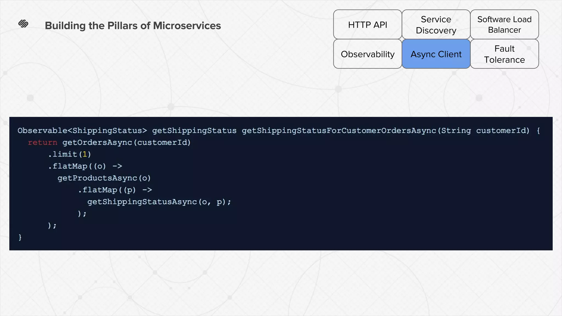This screenshot has height=316, width=562.
Task: Click the Squarespace logo icon
Action: coord(23,24)
